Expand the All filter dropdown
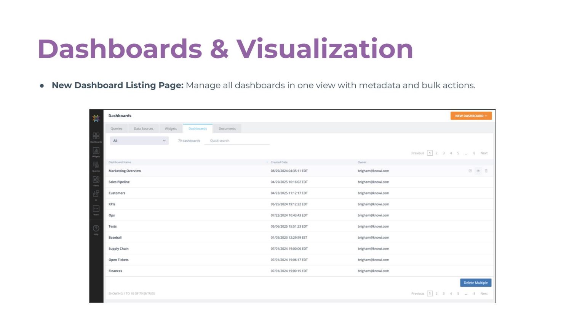This screenshot has width=585, height=329. (139, 141)
